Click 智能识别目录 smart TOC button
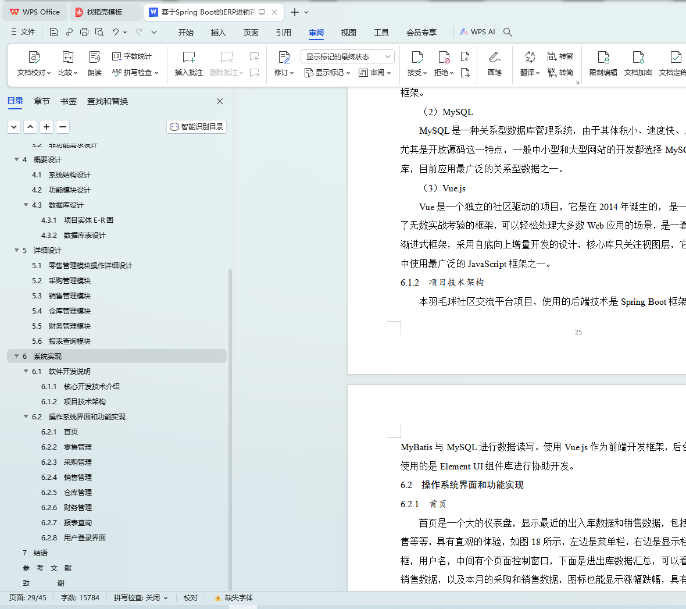This screenshot has width=686, height=609. pyautogui.click(x=196, y=127)
